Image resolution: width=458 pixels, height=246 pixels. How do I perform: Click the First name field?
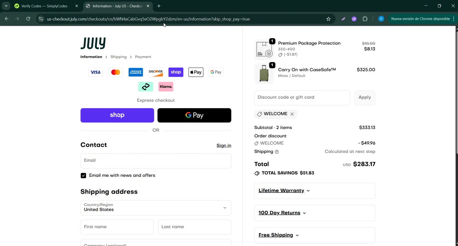click(x=117, y=227)
